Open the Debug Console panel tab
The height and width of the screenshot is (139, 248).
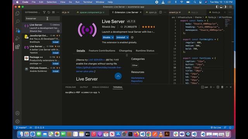100,87
